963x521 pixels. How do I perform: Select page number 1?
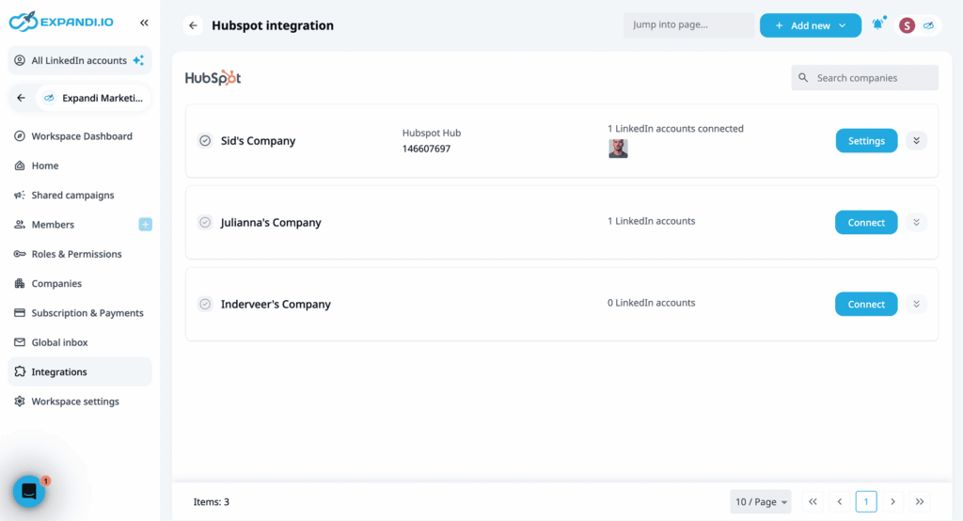(866, 501)
